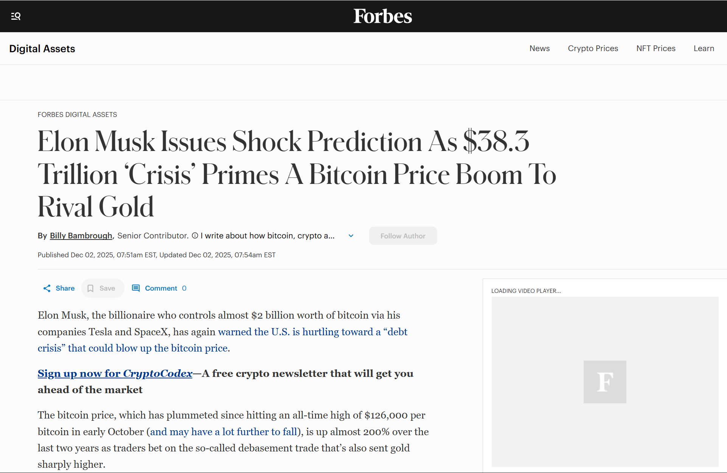This screenshot has height=473, width=727.
Task: Click the comment bubble icon
Action: tap(136, 288)
